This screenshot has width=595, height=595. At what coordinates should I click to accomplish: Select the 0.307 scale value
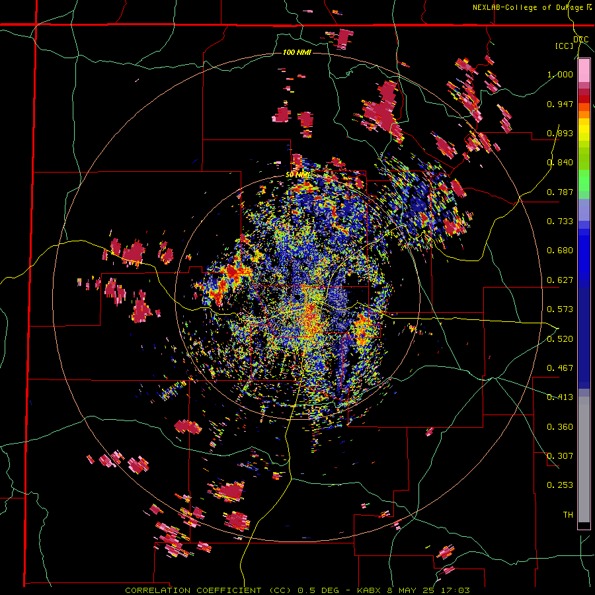point(560,456)
